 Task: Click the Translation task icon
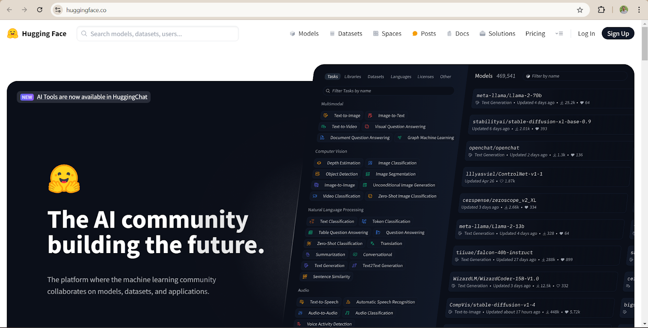click(x=372, y=243)
